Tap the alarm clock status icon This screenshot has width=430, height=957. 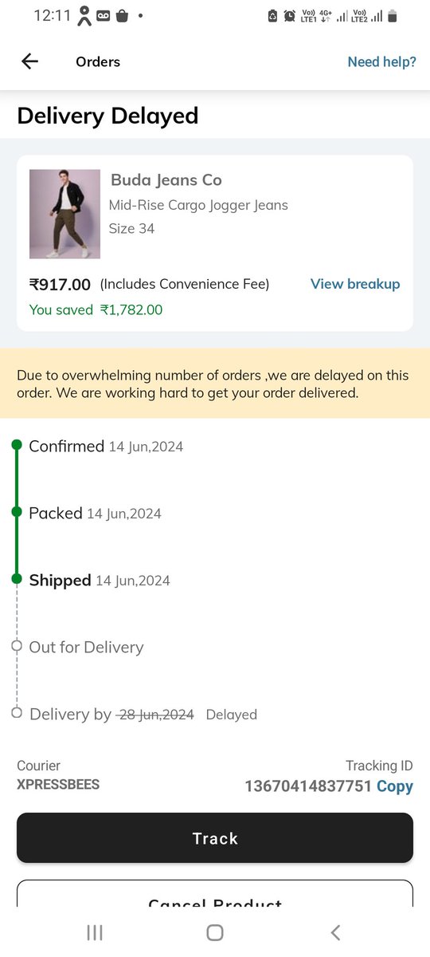pos(289,15)
